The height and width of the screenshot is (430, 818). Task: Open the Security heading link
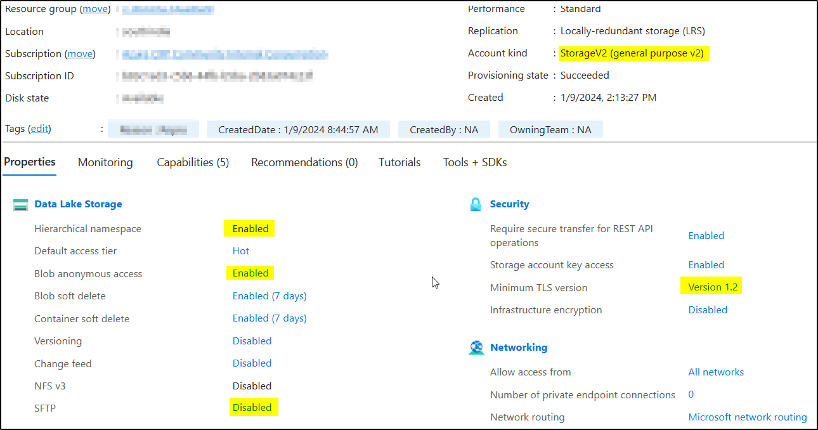(509, 204)
